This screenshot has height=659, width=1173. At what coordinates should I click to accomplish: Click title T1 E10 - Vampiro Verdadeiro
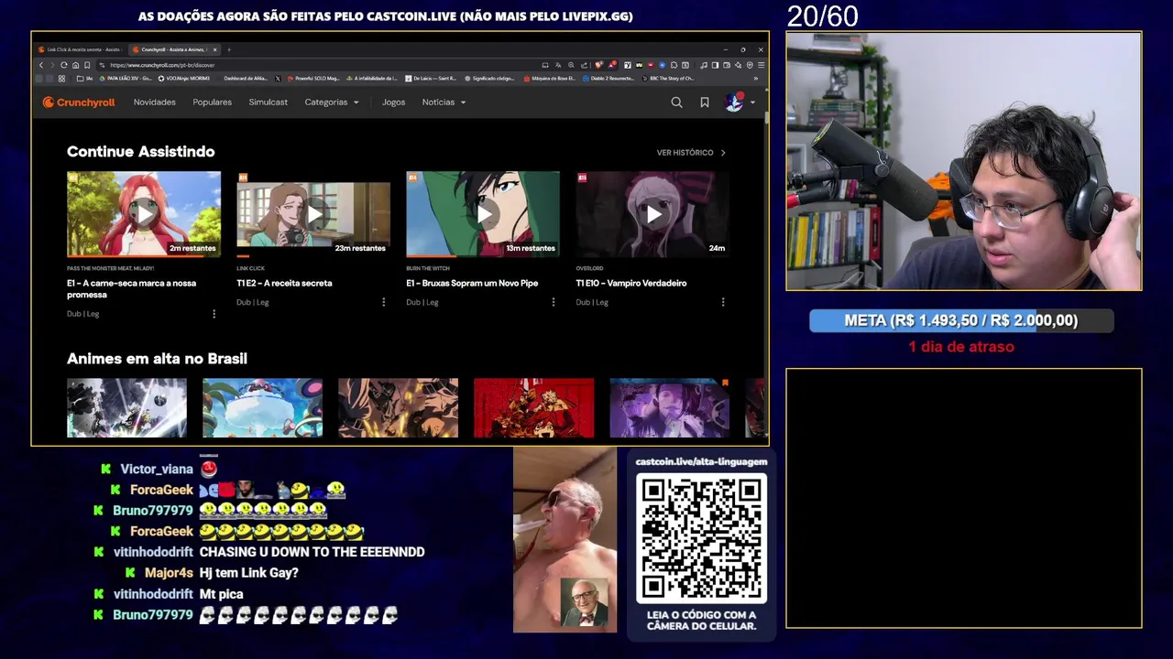coord(631,283)
